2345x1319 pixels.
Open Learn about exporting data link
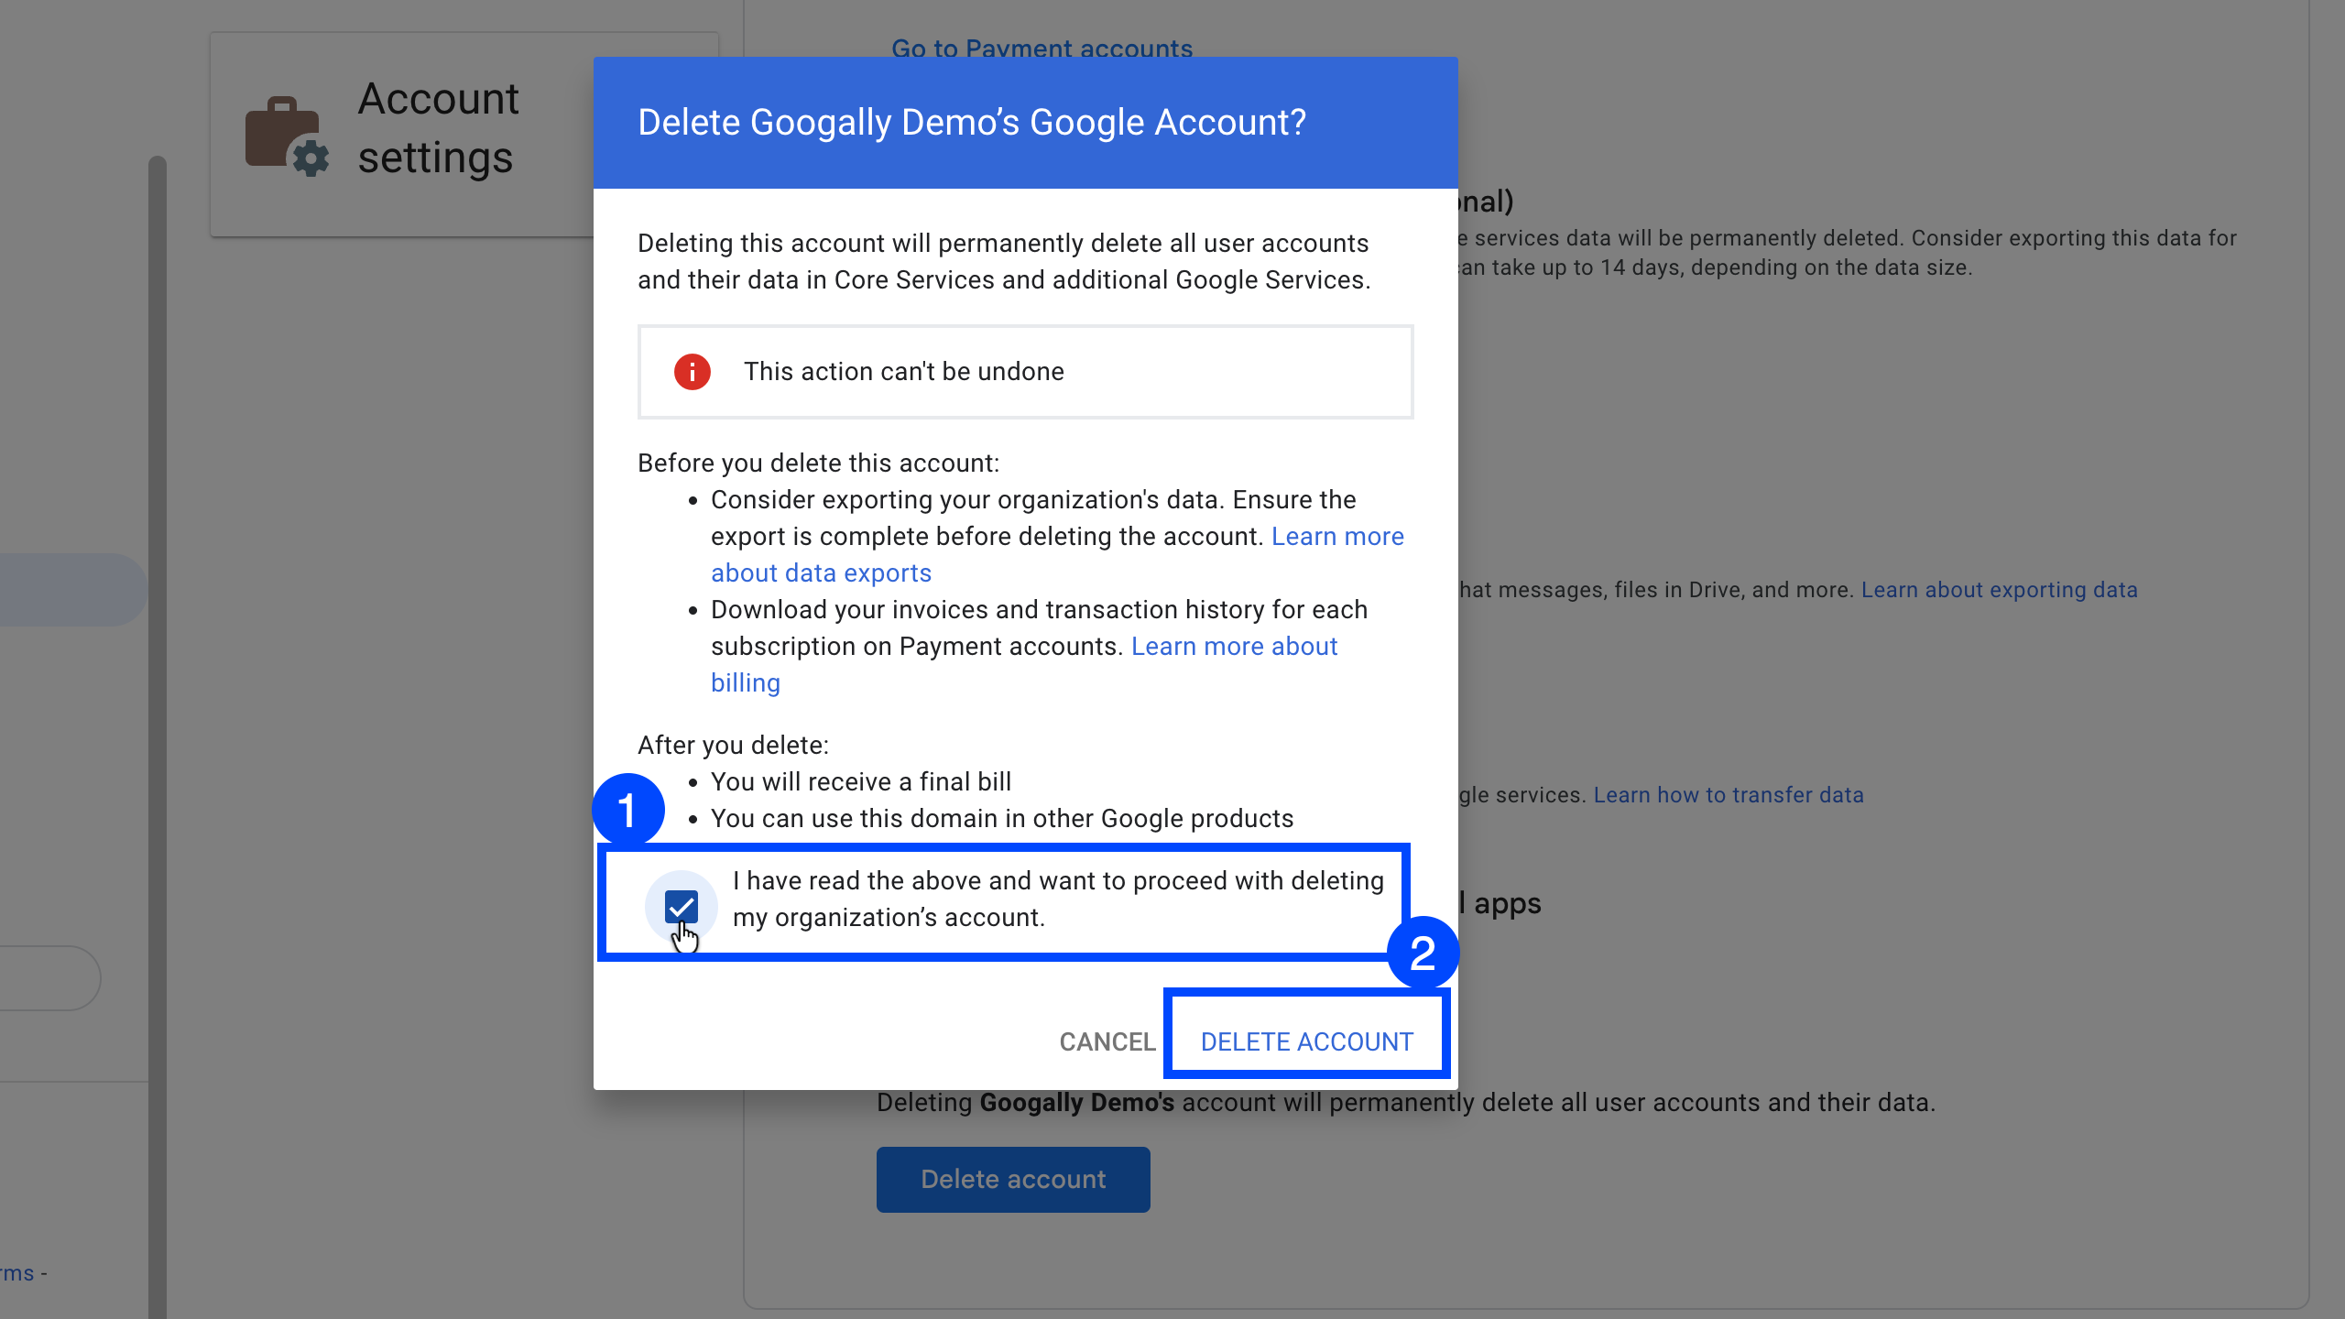[1999, 590]
